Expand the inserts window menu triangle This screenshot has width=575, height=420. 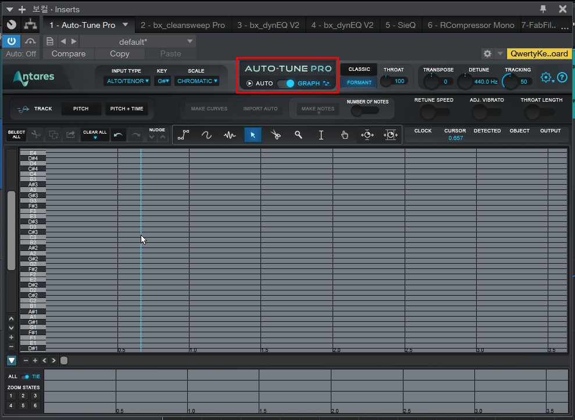tap(10, 9)
